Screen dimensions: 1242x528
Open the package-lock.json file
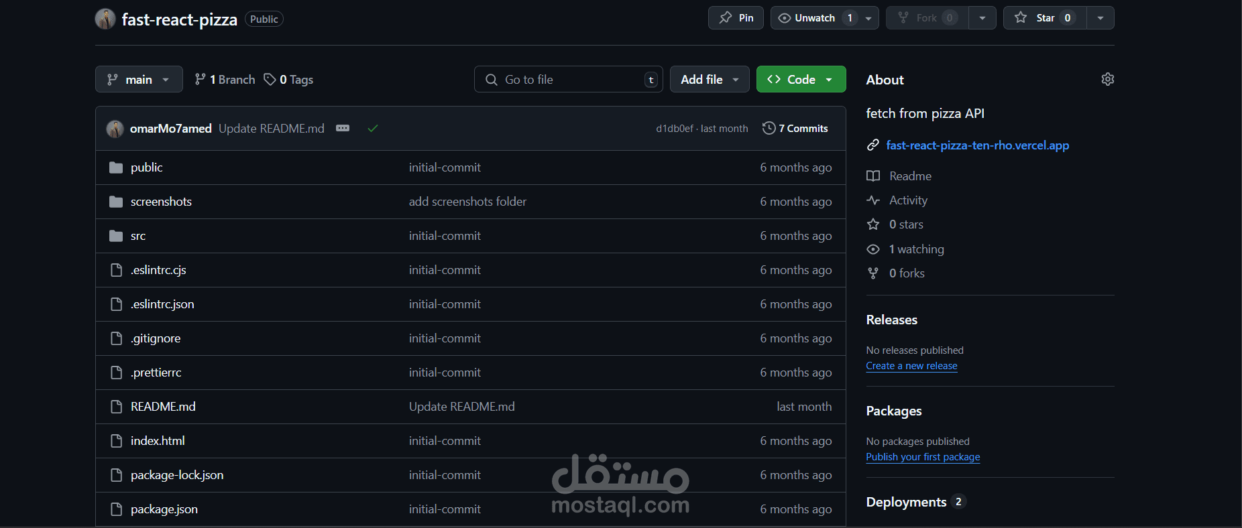pos(177,475)
